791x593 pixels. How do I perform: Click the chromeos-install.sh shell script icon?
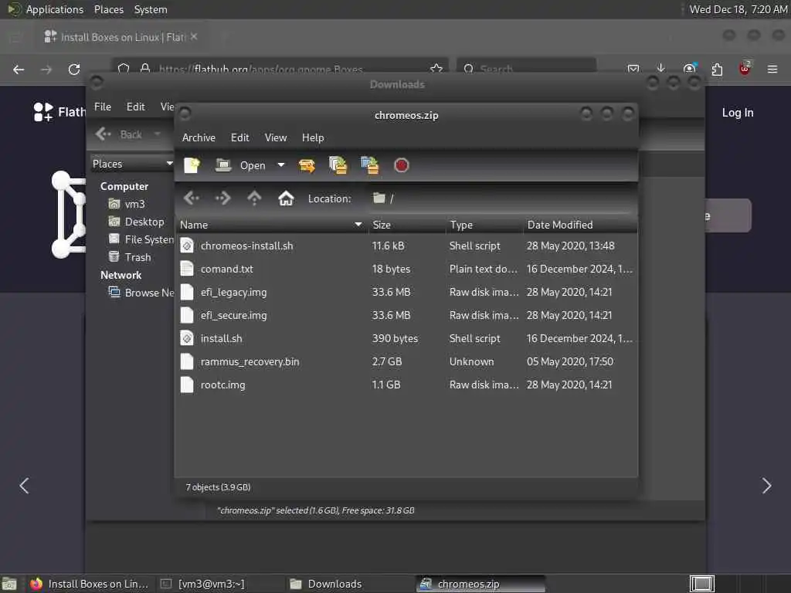point(187,246)
